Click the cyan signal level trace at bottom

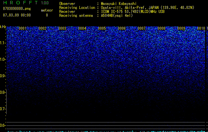(x=106, y=131)
